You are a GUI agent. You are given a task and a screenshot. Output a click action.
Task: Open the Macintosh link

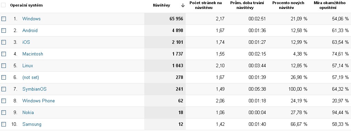(x=33, y=54)
